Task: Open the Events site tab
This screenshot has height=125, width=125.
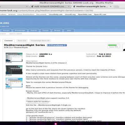Action: tap(34, 30)
